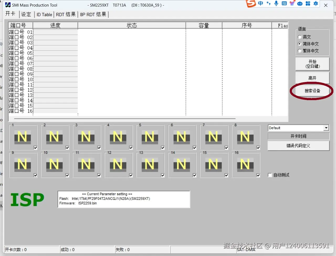Uncheck the port 16 checkbox

pyautogui.click(x=258, y=175)
